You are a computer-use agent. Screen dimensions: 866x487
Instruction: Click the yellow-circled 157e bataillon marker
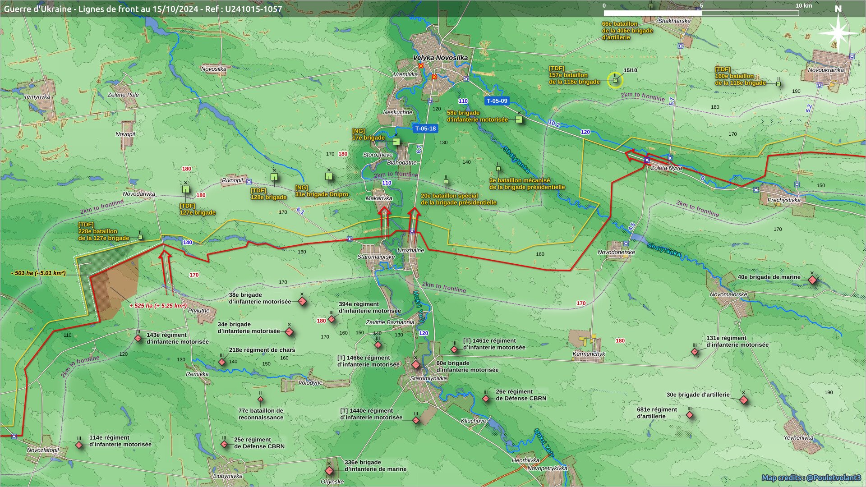pos(615,80)
